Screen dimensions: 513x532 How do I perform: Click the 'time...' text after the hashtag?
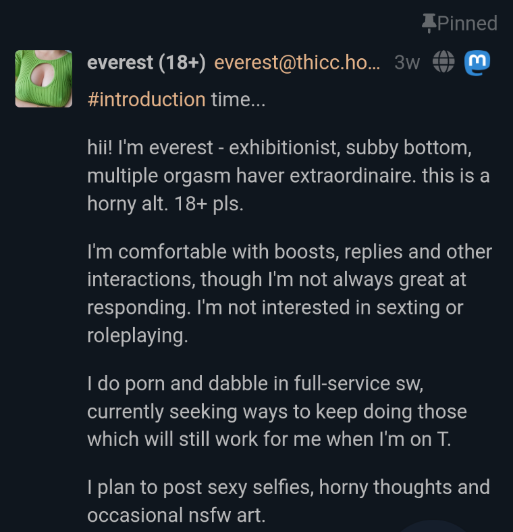[238, 100]
